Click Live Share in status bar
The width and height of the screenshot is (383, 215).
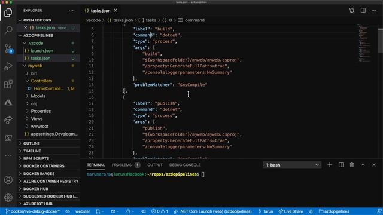coord(291,211)
